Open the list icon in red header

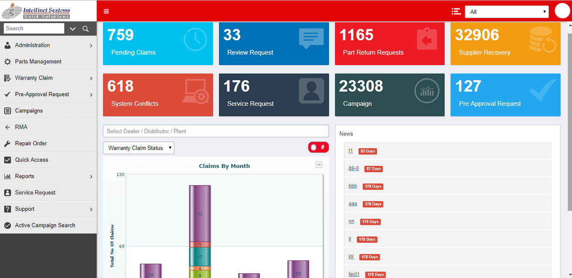coord(456,12)
